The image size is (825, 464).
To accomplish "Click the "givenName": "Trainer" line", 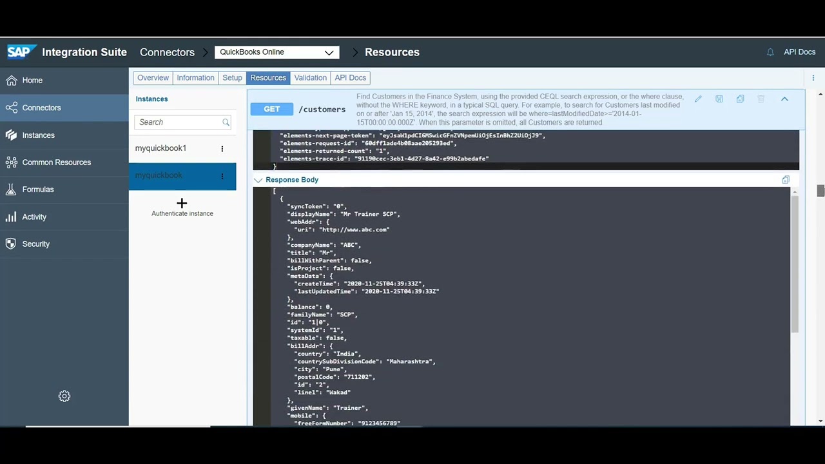I will coord(327,408).
